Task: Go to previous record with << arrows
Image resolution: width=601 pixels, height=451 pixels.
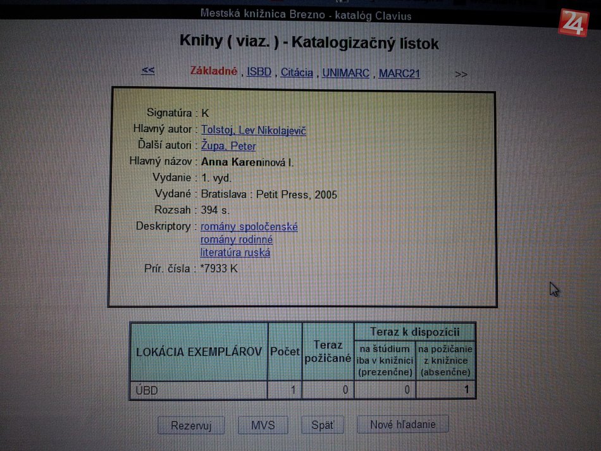Action: pos(148,70)
